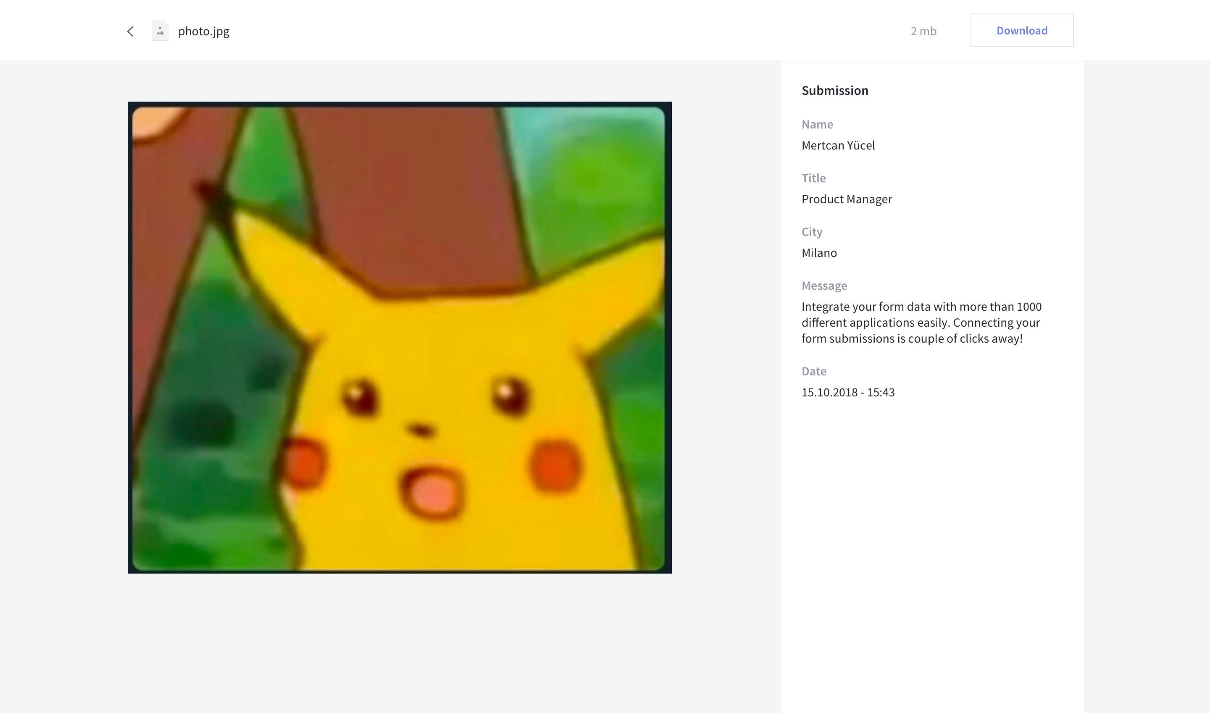Click the Submission panel heading
The width and height of the screenshot is (1210, 713).
tap(834, 90)
